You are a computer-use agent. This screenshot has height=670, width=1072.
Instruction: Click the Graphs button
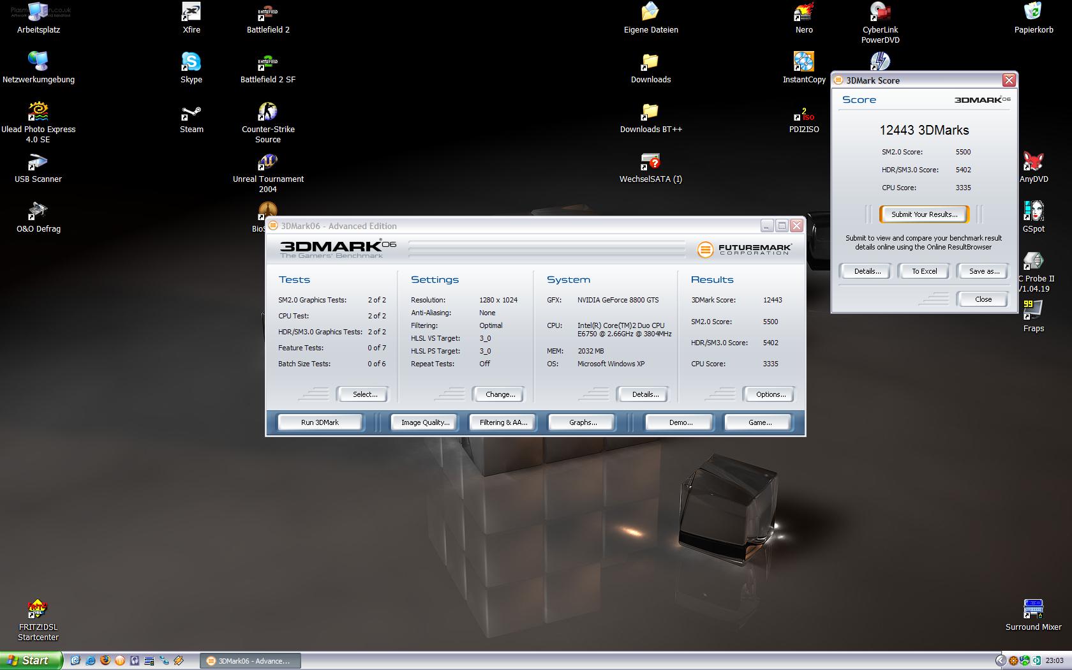(x=583, y=422)
